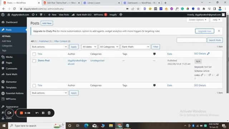Expand the Help panel
The width and height of the screenshot is (229, 129).
(216, 20)
